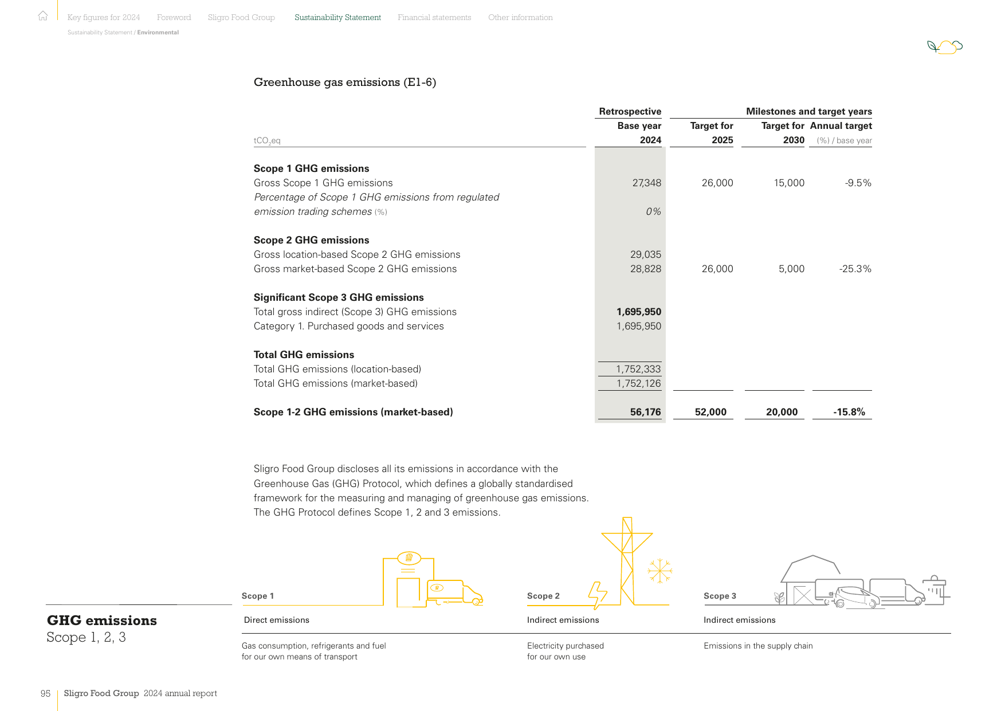Click the Scope 2 electricity pylon illustration
The image size is (1005, 711).
point(627,561)
